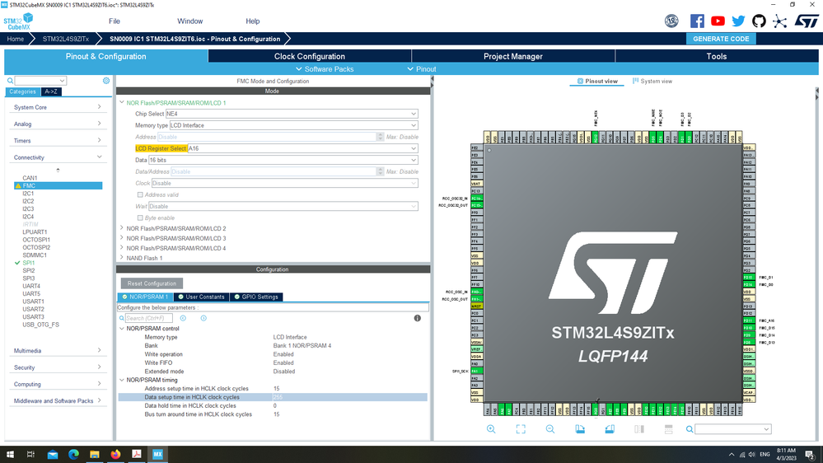The height and width of the screenshot is (463, 823).
Task: Click the 10 years anniversary badge icon
Action: (671, 21)
